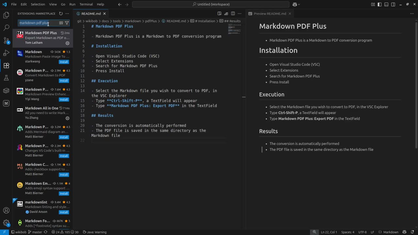Image resolution: width=418 pixels, height=235 pixels.
Task: Open the Markdown PDF Plus extension entry
Action: click(43, 38)
